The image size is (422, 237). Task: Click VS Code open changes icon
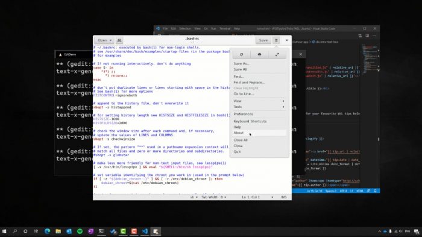point(360,36)
